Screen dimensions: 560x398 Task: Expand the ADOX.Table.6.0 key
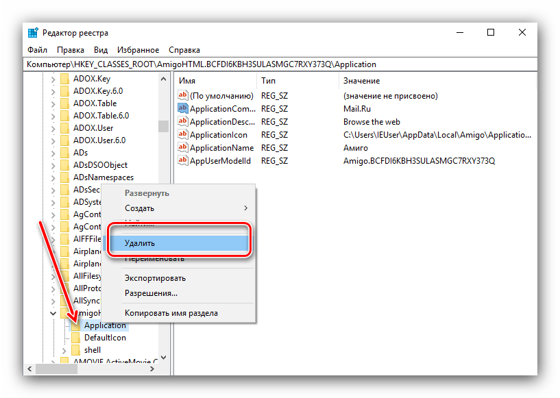pyautogui.click(x=53, y=116)
